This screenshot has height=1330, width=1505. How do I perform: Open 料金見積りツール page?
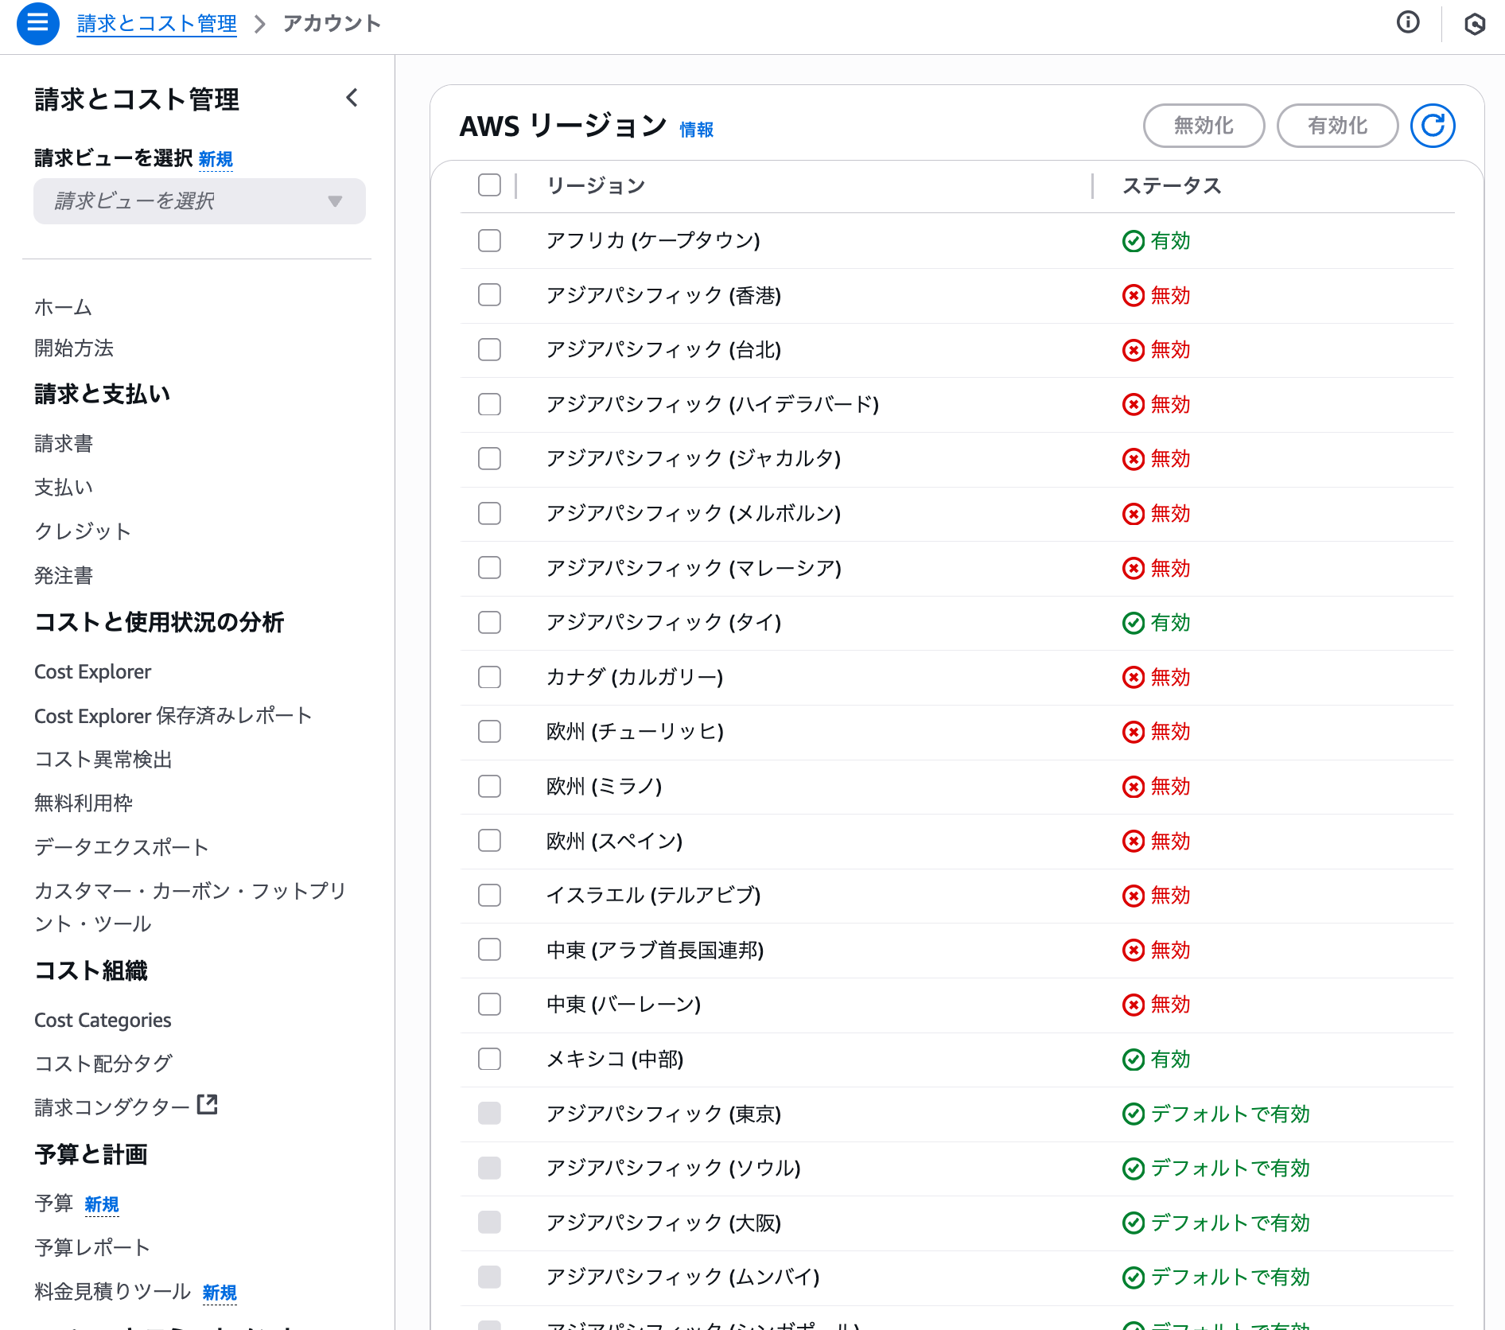112,1291
